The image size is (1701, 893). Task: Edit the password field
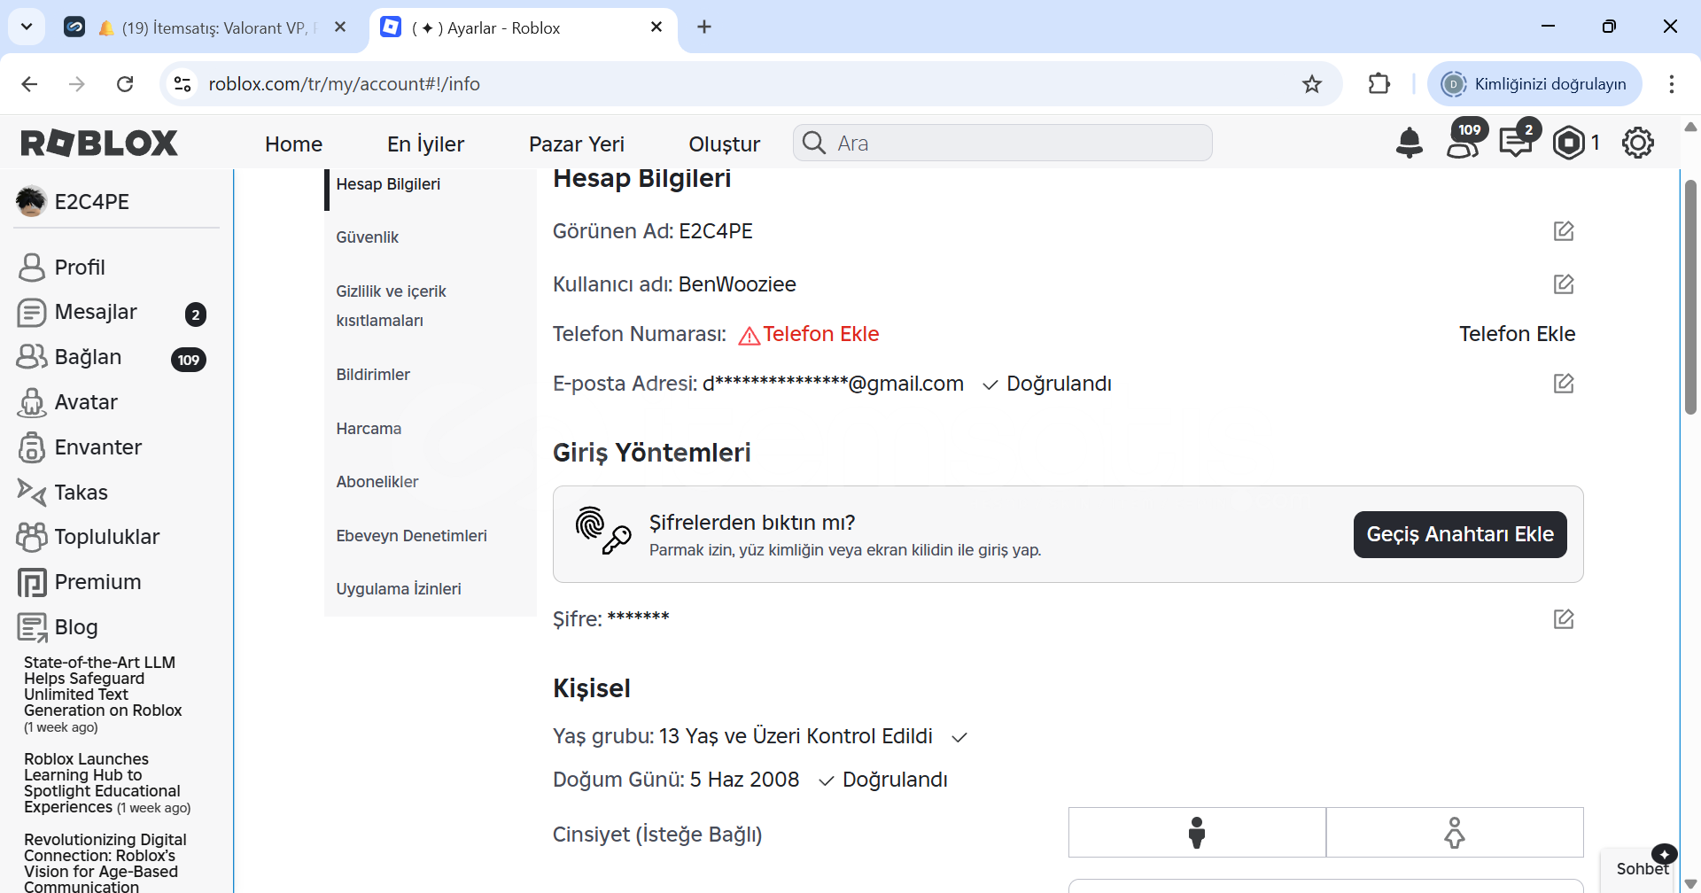[1564, 619]
